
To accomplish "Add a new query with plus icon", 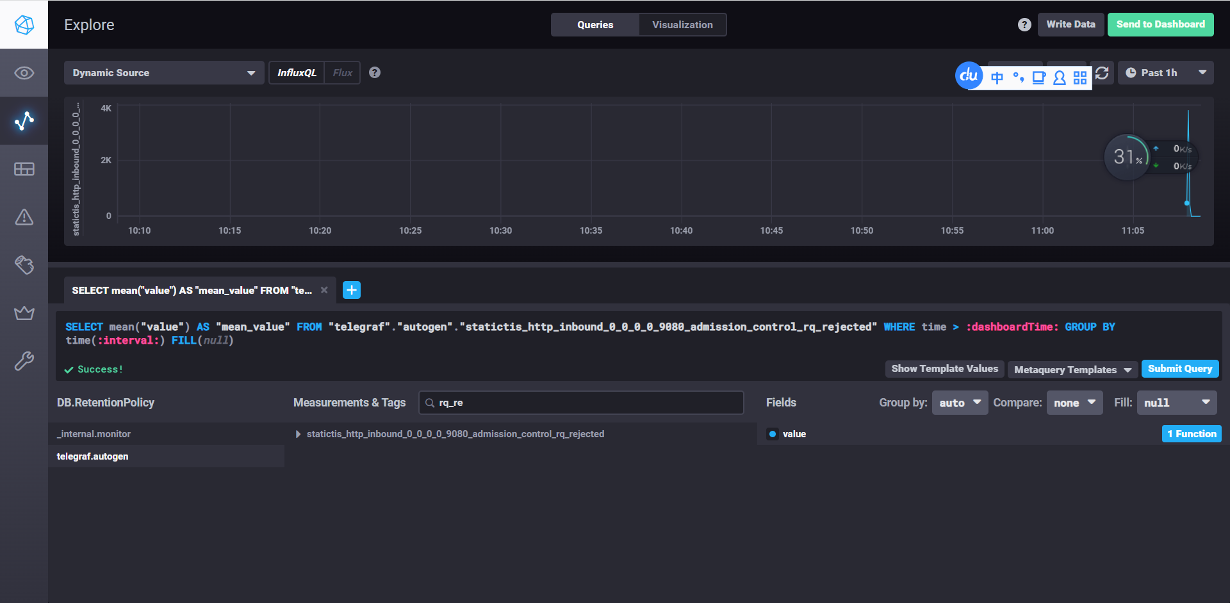I will point(352,290).
